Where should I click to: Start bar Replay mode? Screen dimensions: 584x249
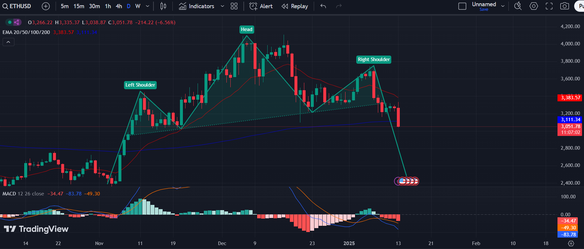coord(295,6)
